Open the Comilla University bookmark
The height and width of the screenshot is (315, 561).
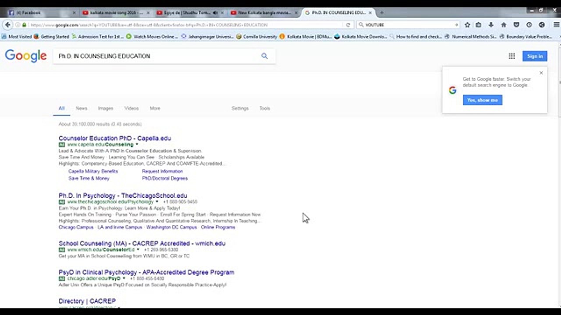pyautogui.click(x=257, y=37)
